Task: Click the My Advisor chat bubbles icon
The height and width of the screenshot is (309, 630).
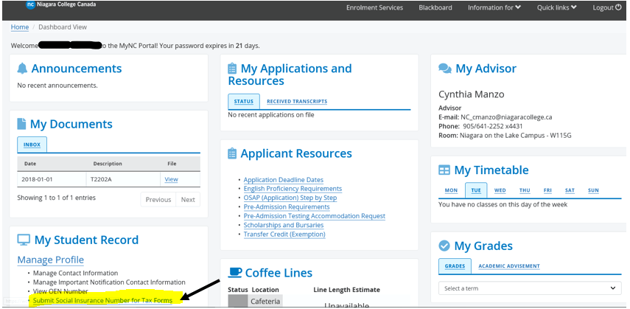Action: point(444,69)
